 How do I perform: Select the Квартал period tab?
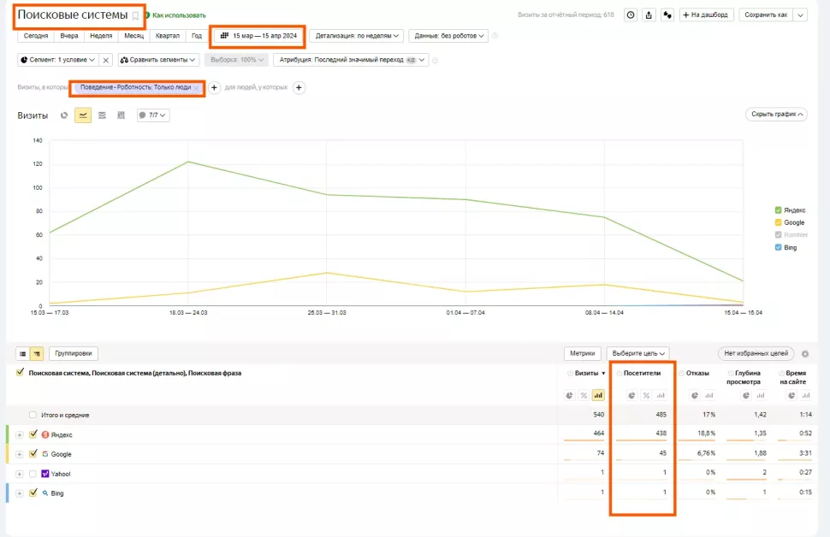(168, 36)
